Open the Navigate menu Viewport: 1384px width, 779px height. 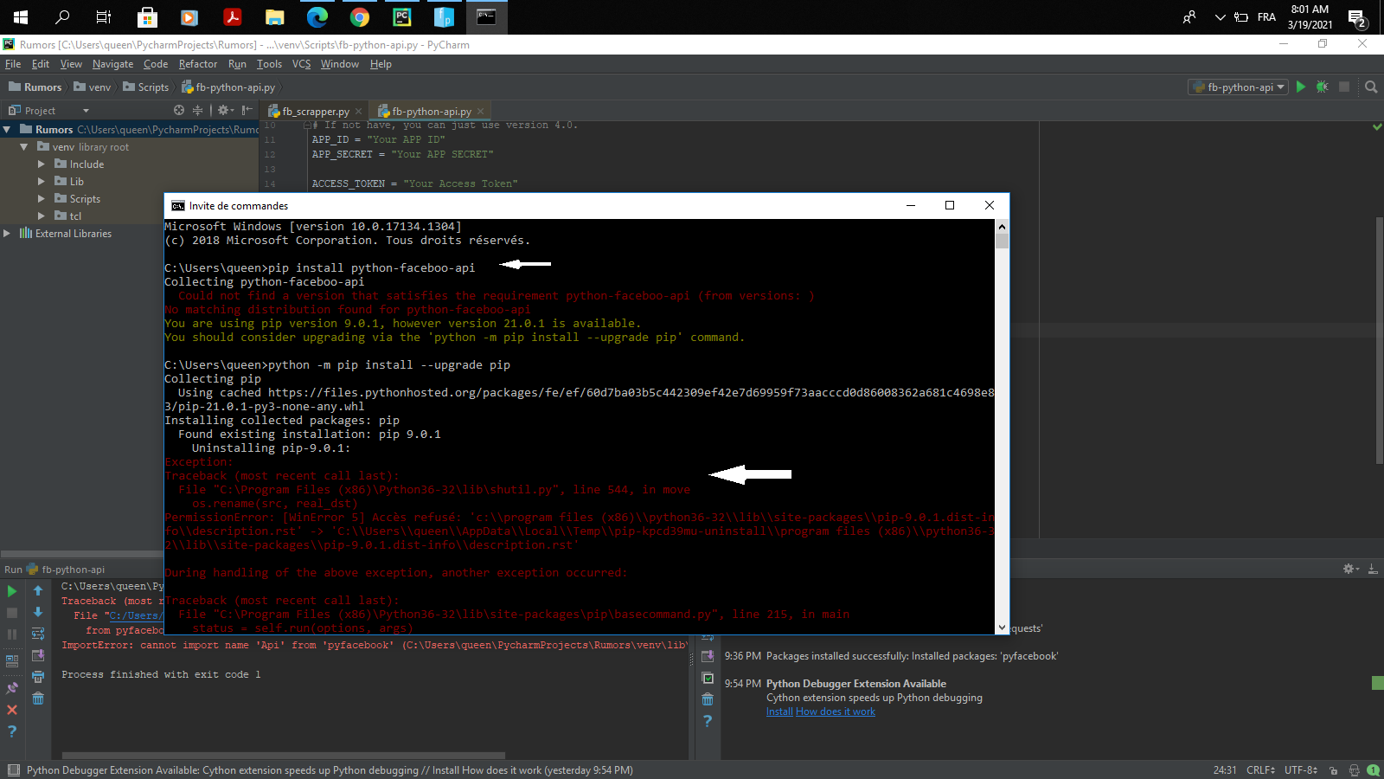coord(113,64)
